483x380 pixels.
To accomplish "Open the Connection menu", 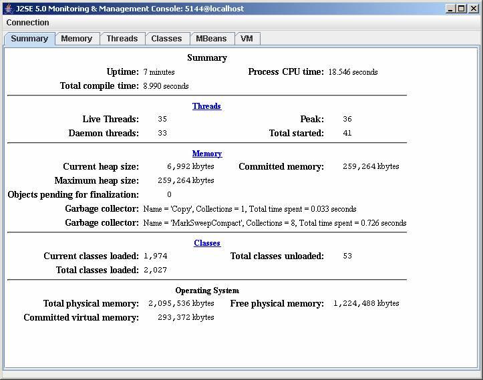I will coord(27,23).
